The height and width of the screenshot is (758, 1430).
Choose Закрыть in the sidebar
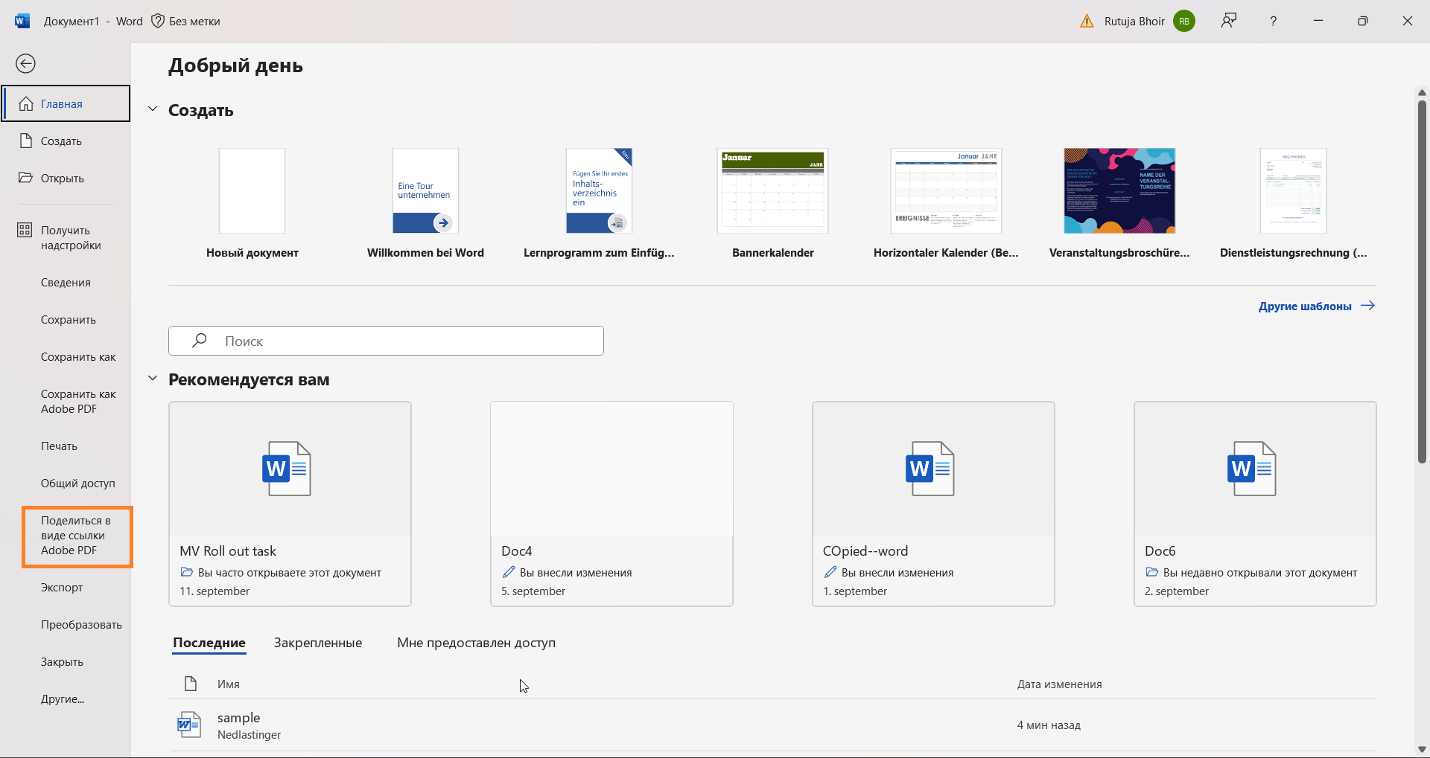(66, 662)
